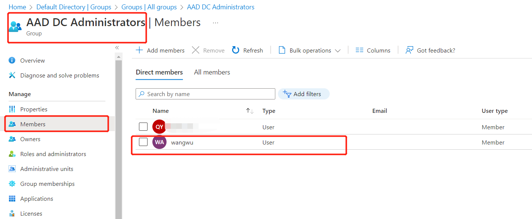This screenshot has width=532, height=219.
Task: Click the Email column header
Action: [380, 111]
